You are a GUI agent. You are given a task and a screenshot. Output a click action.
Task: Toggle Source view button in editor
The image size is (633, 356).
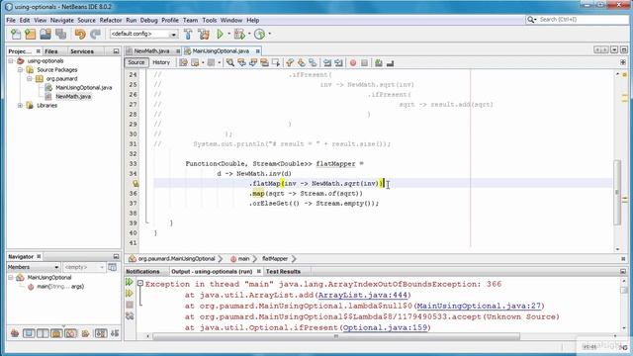click(136, 62)
